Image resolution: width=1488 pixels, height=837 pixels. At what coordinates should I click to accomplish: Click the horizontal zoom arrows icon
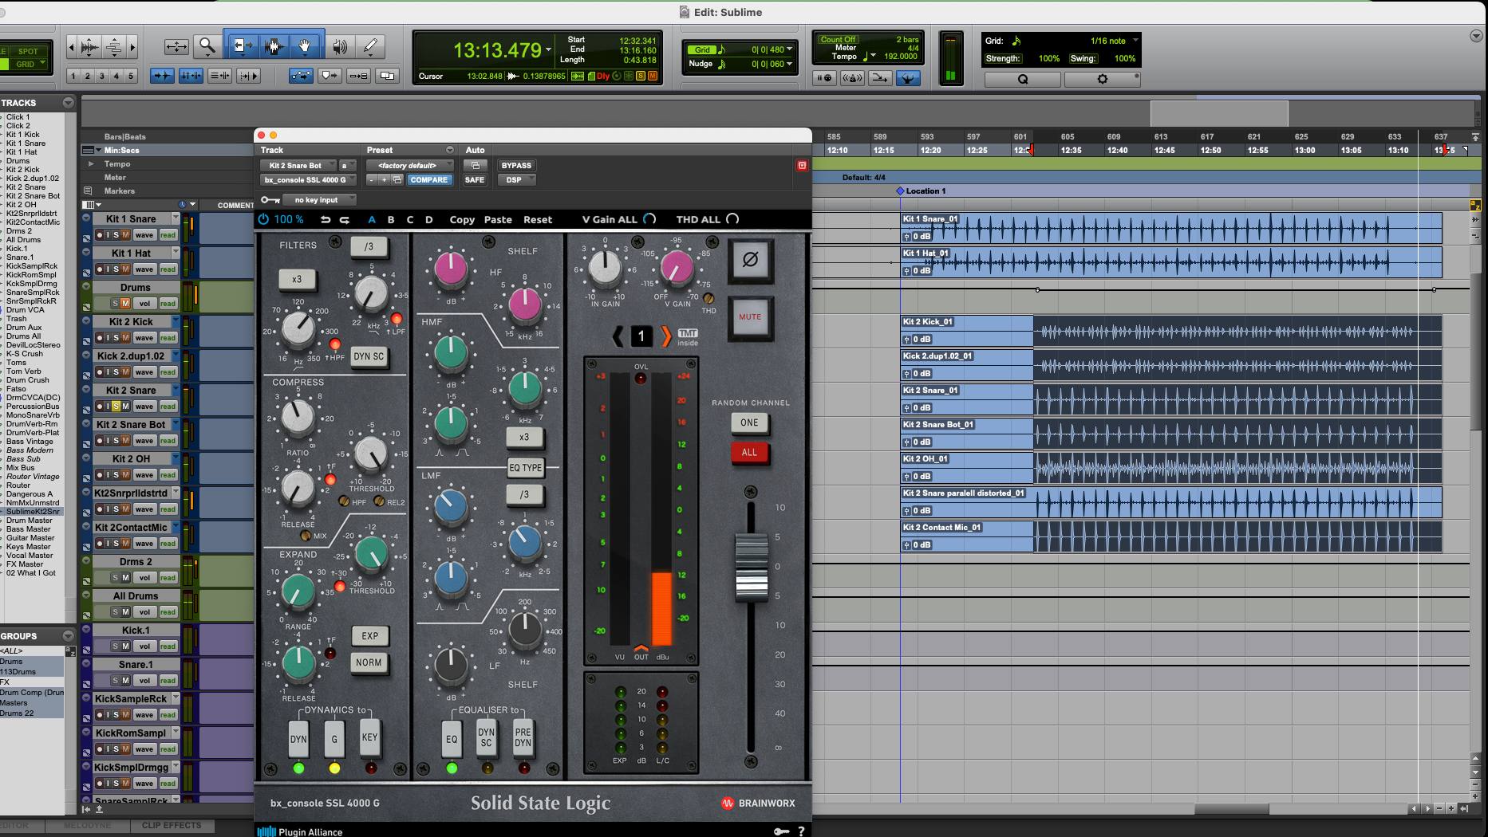pyautogui.click(x=176, y=46)
